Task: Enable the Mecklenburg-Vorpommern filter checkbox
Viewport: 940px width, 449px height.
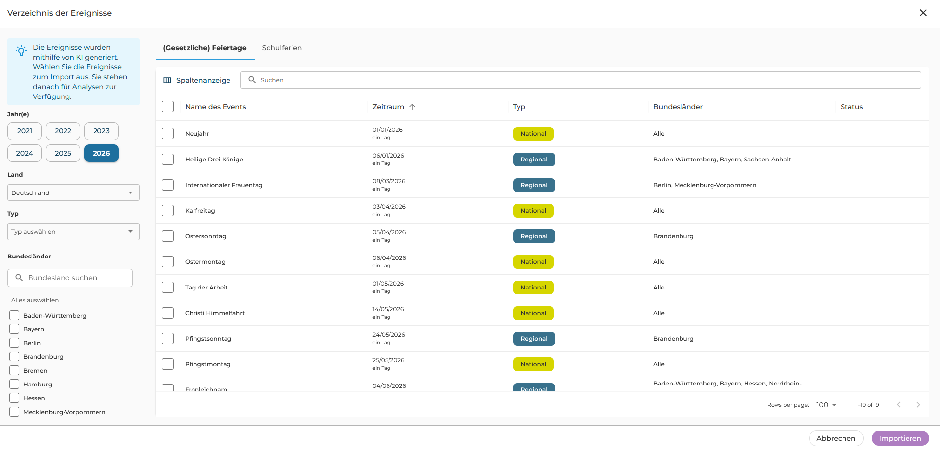Action: (x=14, y=412)
